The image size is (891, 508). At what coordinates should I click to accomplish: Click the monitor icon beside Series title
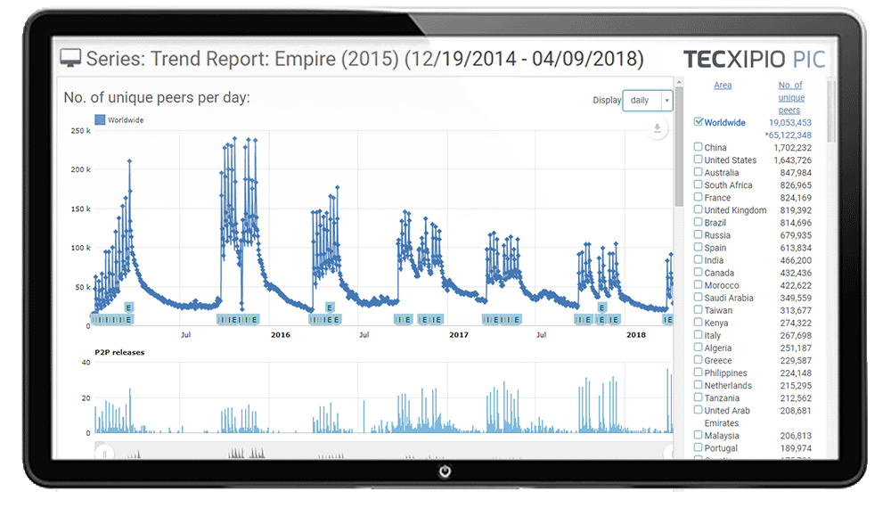click(x=71, y=58)
